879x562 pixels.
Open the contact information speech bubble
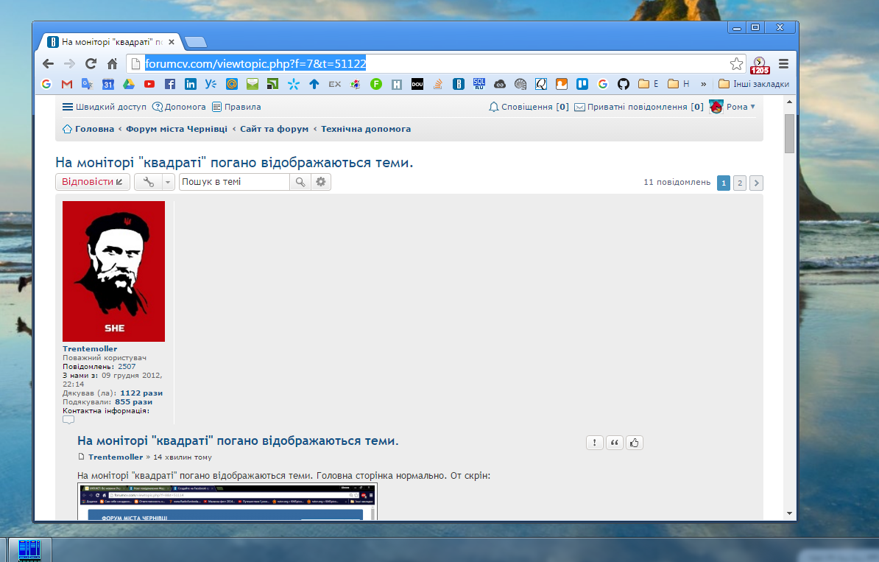point(68,420)
